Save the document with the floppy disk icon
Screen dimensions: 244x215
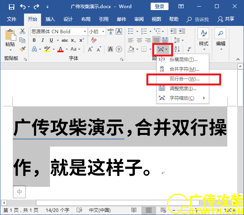12,7
